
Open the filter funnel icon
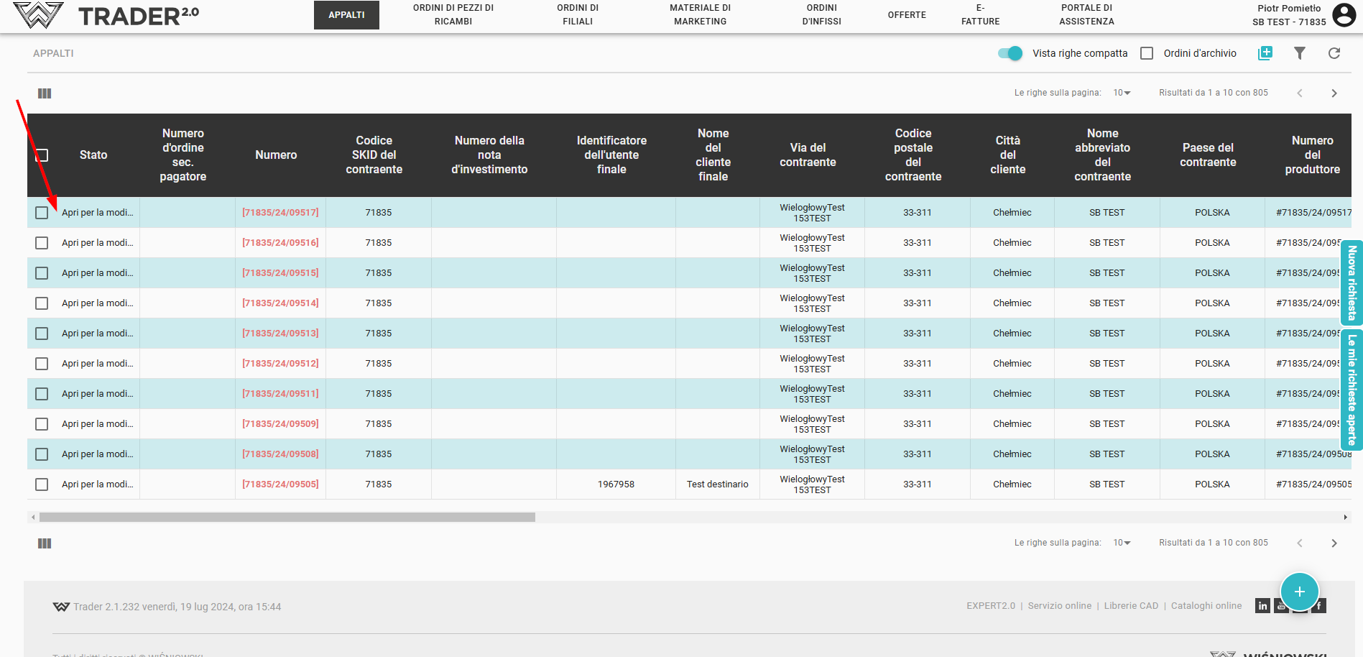1299,53
